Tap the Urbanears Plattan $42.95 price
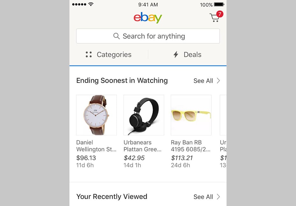Image resolution: width=296 pixels, height=206 pixels. [x=134, y=158]
